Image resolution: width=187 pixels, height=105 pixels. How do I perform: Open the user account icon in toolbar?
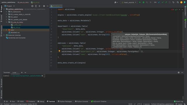116,2
